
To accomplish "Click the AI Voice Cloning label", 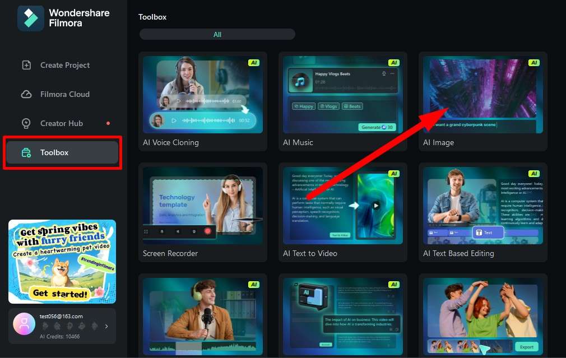I will point(171,142).
